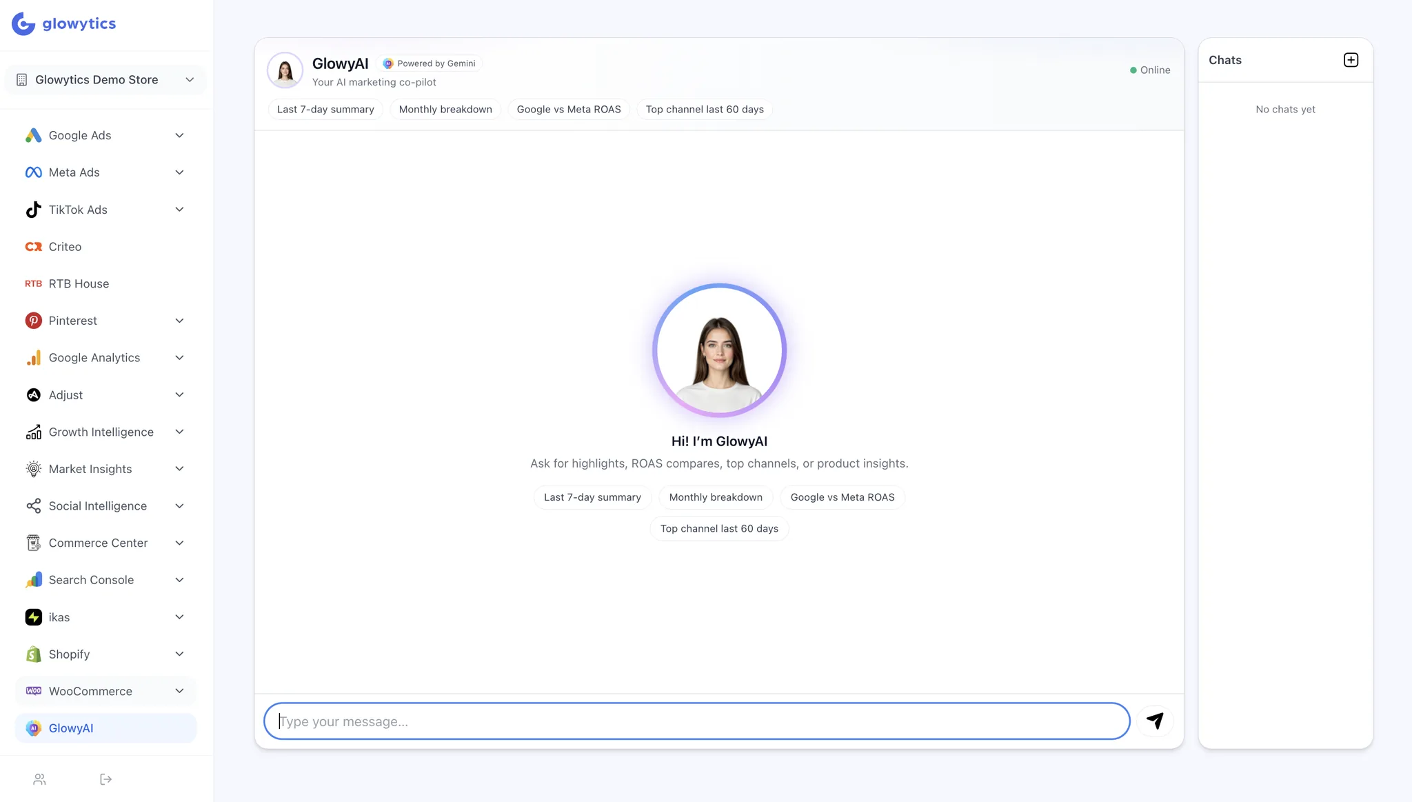Click the small GlowyAI header avatar
Image resolution: width=1412 pixels, height=802 pixels.
tap(285, 70)
